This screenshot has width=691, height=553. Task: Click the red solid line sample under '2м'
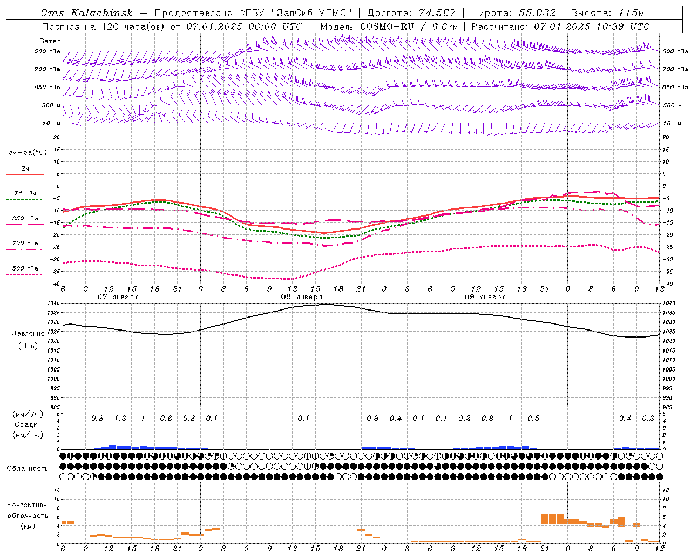tap(25, 174)
